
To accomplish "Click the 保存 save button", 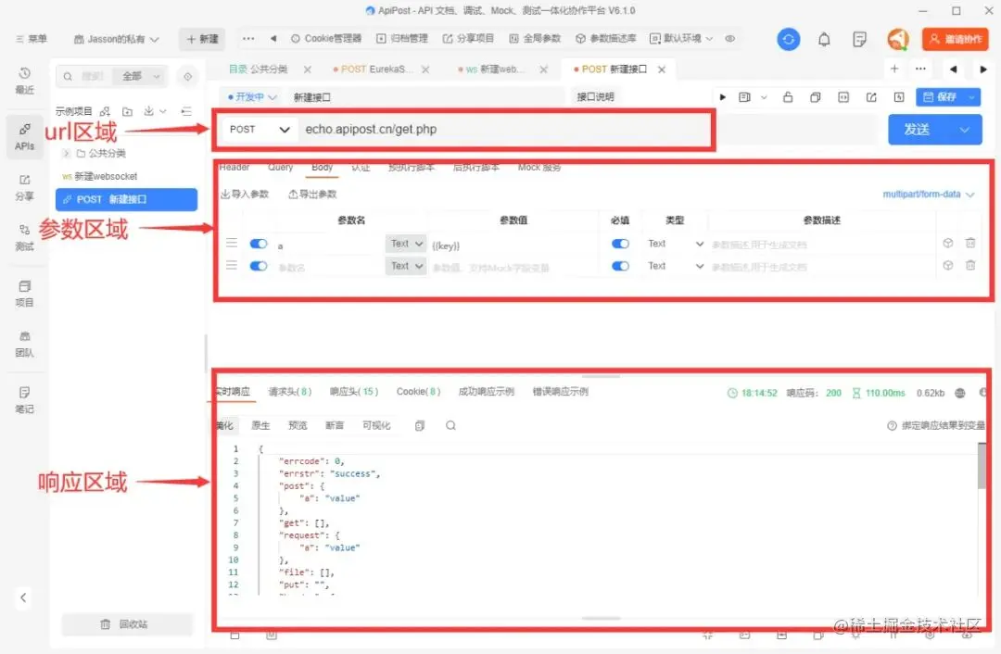I will pos(941,97).
